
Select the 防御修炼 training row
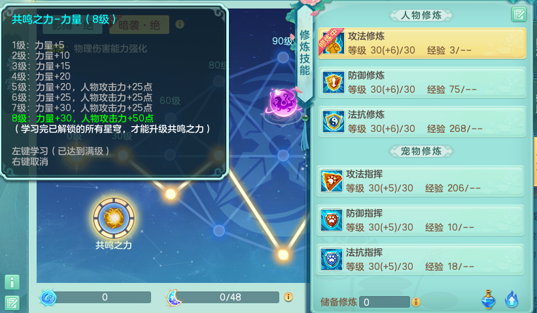(422, 83)
